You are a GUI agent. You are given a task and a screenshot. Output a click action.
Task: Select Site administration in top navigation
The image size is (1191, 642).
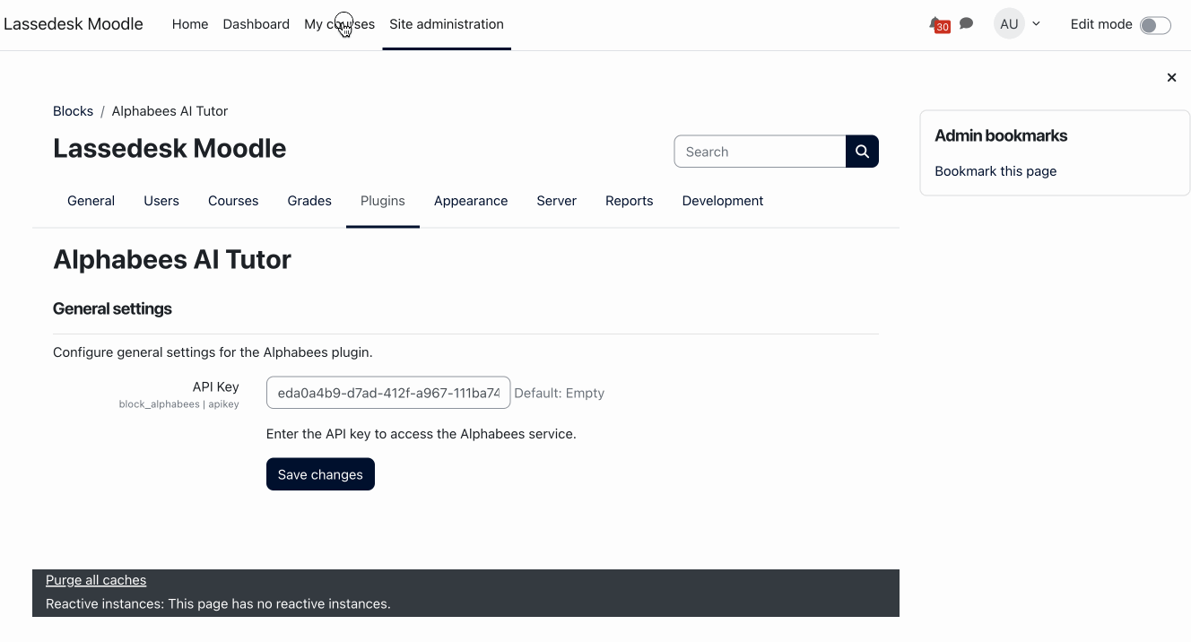coord(447,24)
